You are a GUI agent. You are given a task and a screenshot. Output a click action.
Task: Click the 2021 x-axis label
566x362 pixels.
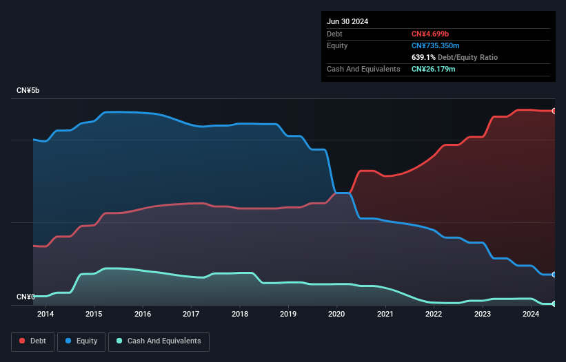pyautogui.click(x=385, y=314)
